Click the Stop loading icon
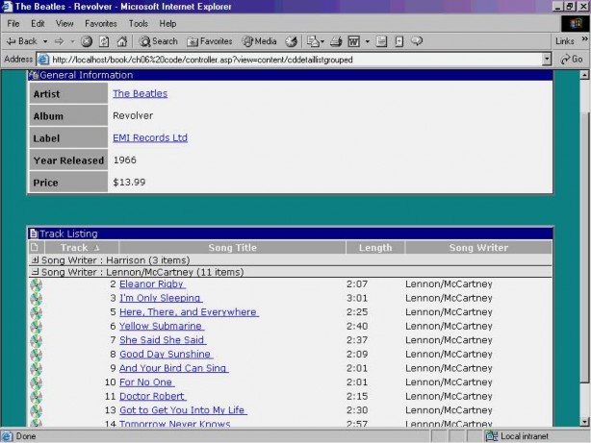Image resolution: width=591 pixels, height=443 pixels. [87, 41]
